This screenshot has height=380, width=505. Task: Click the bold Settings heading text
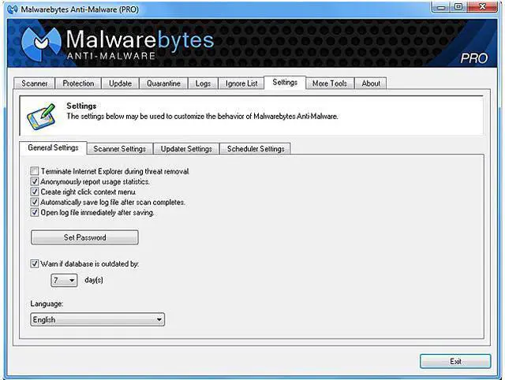click(81, 106)
